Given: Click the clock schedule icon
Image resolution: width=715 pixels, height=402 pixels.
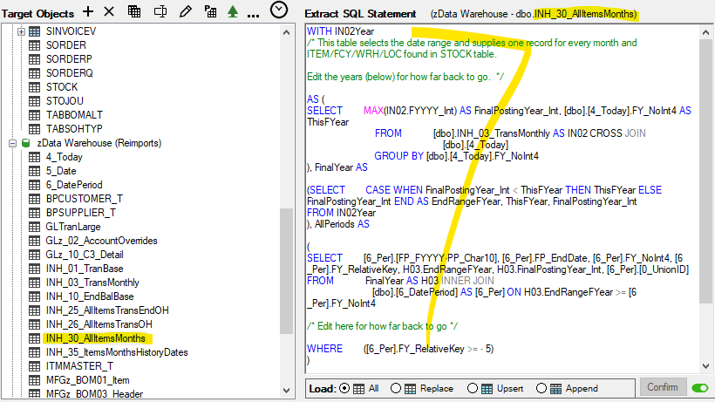Looking at the screenshot, I should coord(278,10).
